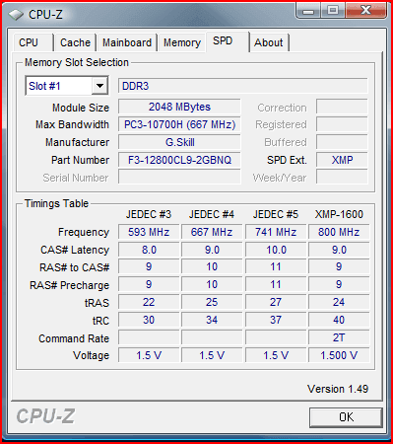This screenshot has height=444, width=393.
Task: Click the Module Size label
Action: pos(81,108)
